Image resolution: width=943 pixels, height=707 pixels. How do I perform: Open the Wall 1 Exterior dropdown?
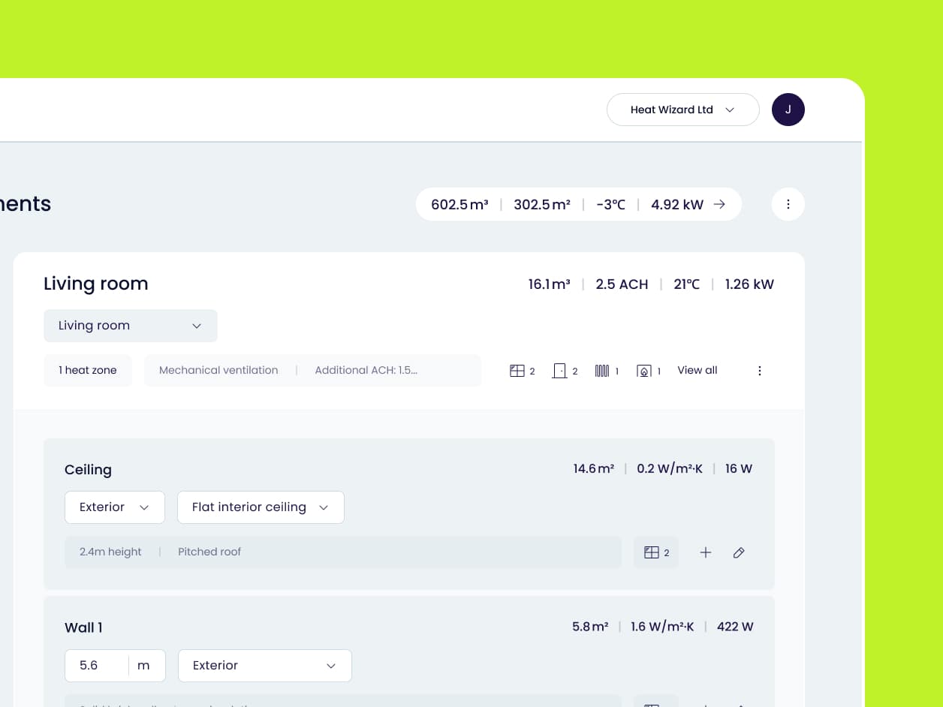pyautogui.click(x=265, y=666)
